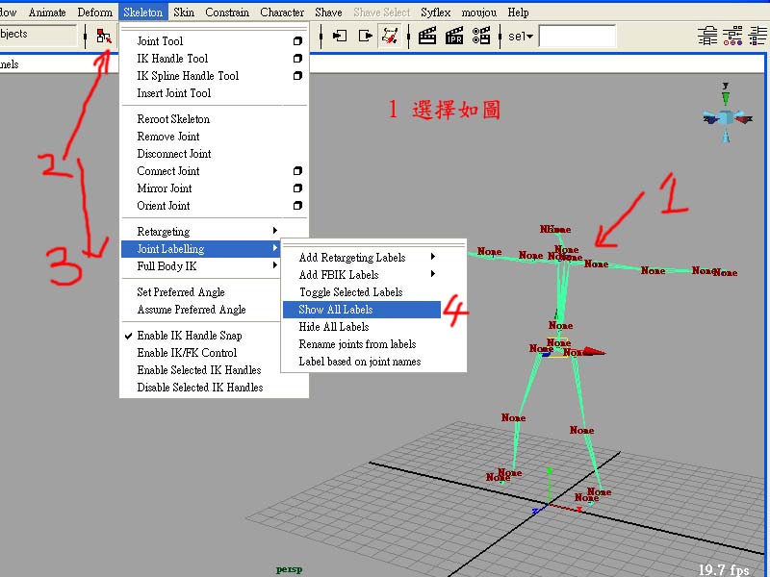
Task: Open the Skeleton menu
Action: point(142,13)
